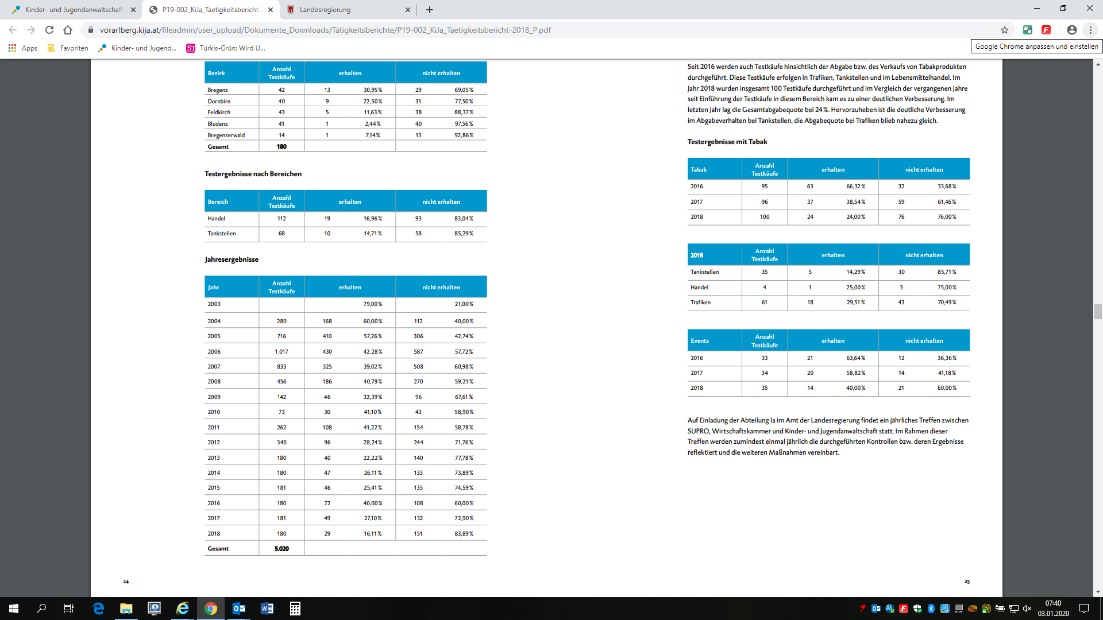Open Kinder- und Jugend... bookmark
The height and width of the screenshot is (620, 1103).
pyautogui.click(x=137, y=48)
